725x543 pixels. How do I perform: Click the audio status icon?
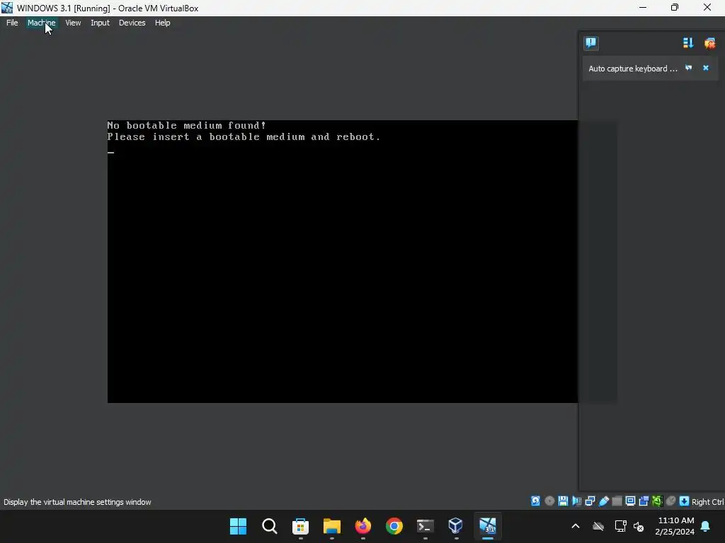click(x=577, y=501)
